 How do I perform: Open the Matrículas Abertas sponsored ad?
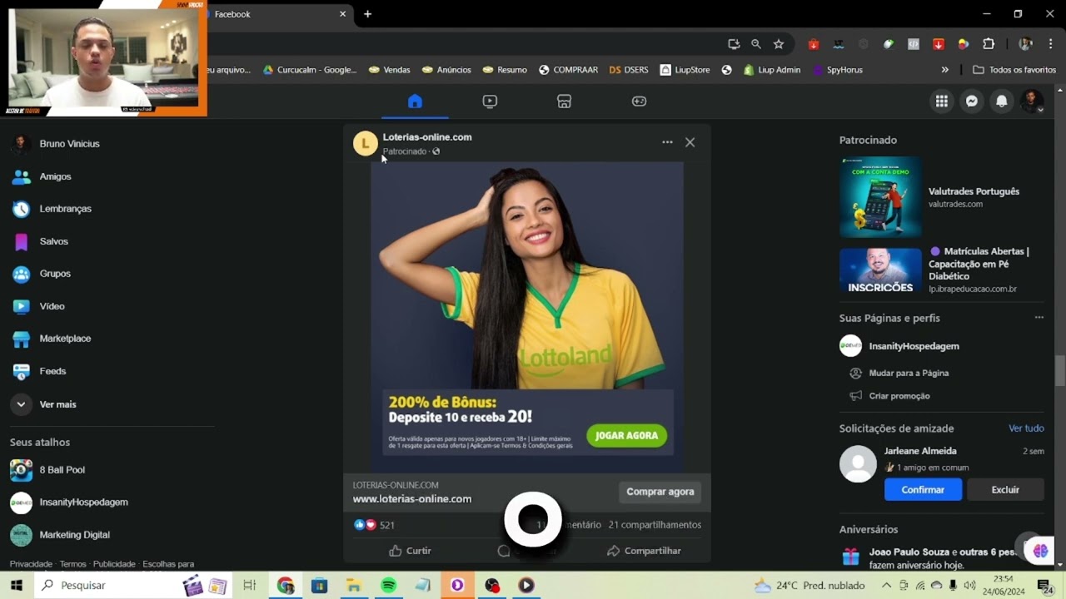(940, 270)
